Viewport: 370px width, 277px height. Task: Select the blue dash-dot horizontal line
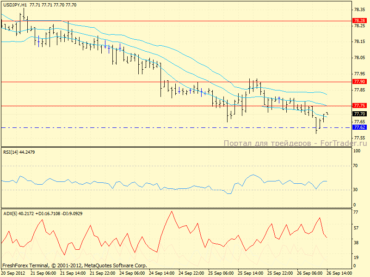[139, 127]
